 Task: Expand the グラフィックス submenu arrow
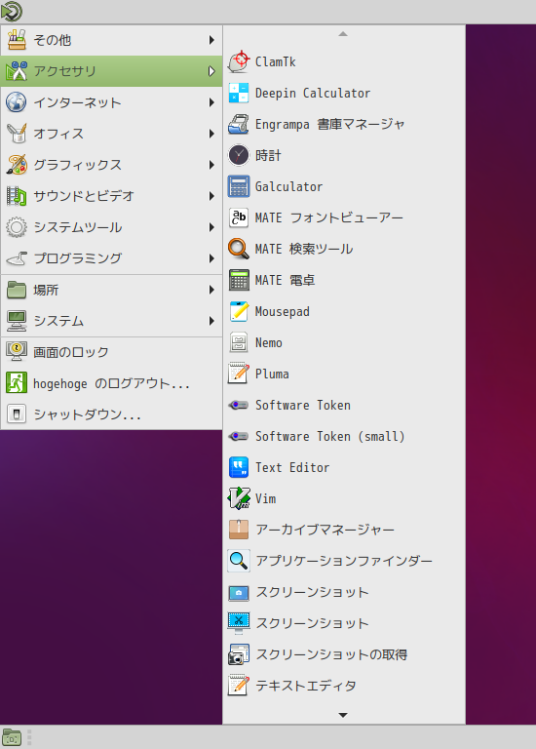[x=211, y=165]
